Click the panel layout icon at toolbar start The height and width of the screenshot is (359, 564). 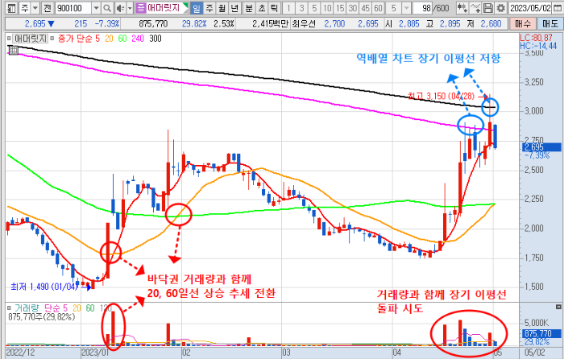(12, 8)
